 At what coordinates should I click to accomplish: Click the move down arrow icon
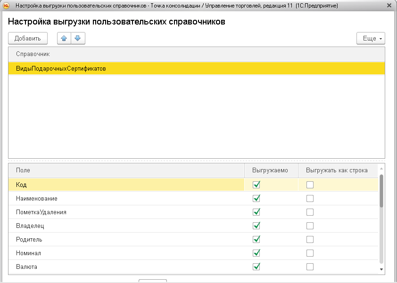point(78,39)
